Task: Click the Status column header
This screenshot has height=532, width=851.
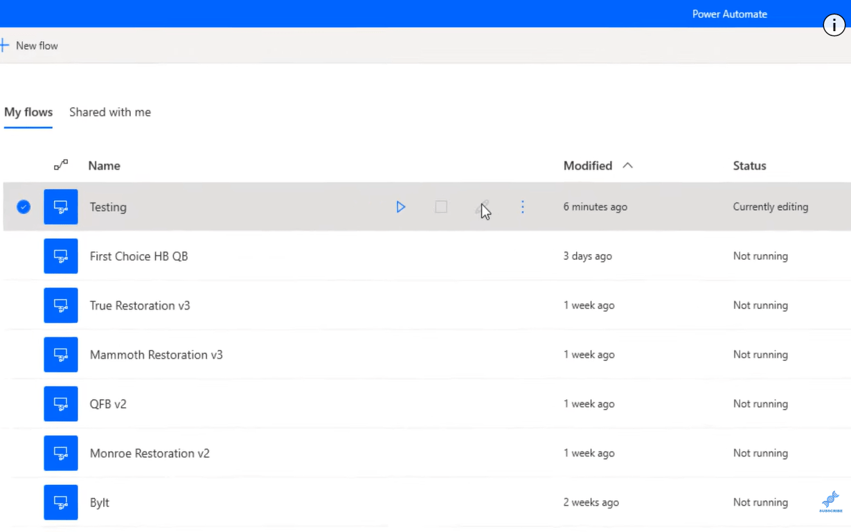Action: [x=750, y=166]
